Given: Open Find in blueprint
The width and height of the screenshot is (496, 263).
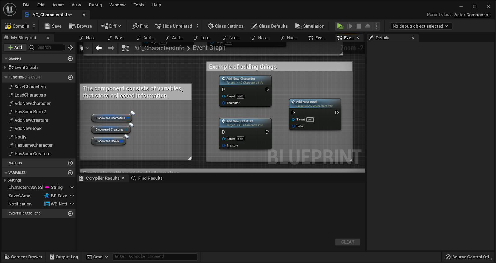Looking at the screenshot, I should [x=140, y=26].
